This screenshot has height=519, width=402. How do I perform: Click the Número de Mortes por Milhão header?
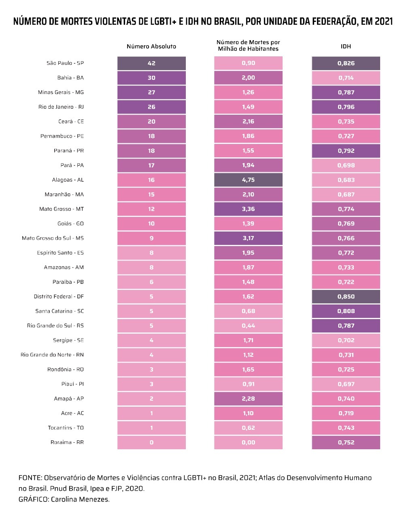click(248, 45)
